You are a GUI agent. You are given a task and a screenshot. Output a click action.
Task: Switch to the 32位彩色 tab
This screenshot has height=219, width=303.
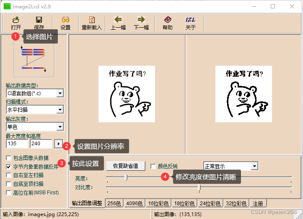[236, 204]
